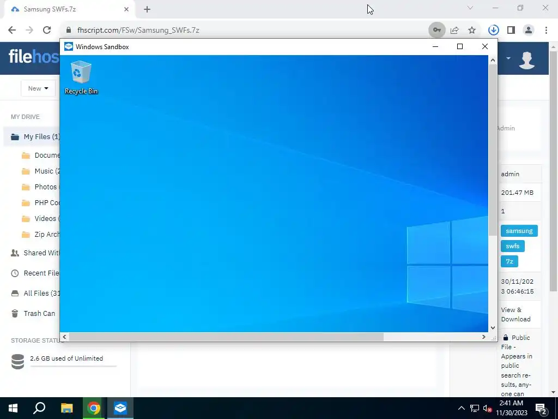Open the network tray icon

click(475, 408)
